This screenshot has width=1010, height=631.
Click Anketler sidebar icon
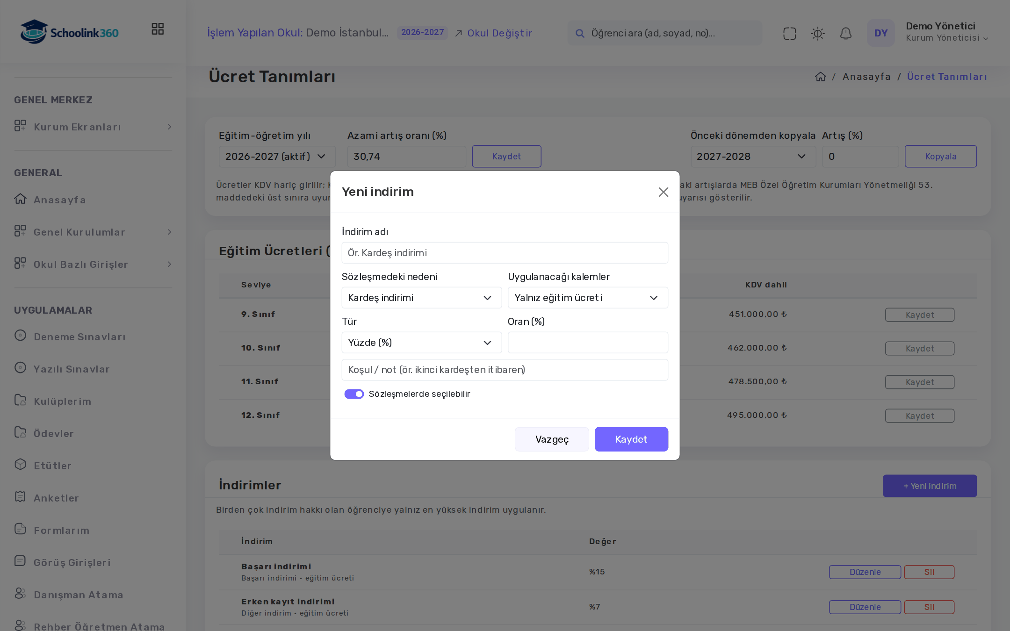[20, 496]
